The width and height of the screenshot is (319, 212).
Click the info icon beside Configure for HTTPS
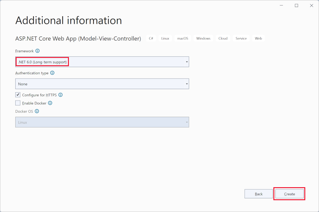61,95
